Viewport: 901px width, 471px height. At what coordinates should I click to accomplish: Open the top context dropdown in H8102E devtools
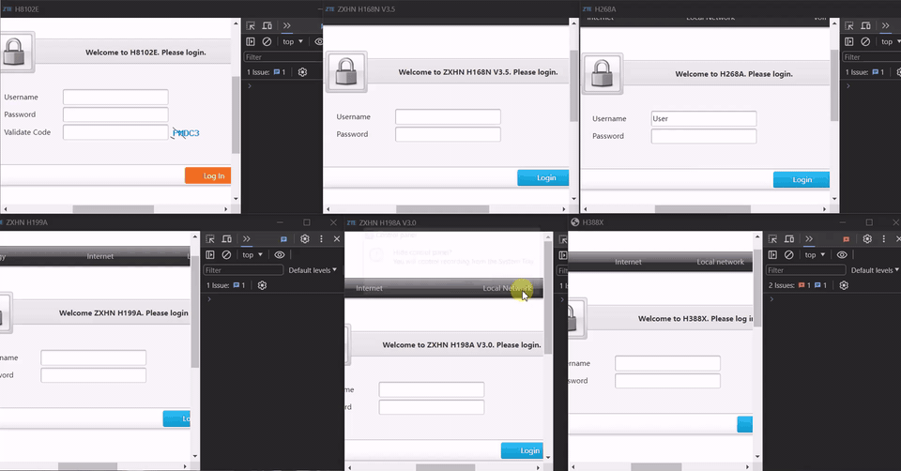tap(293, 41)
